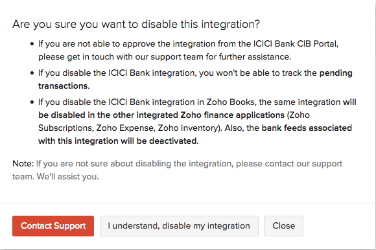Click the "Zoho Books" text in third bullet

[x=230, y=102]
